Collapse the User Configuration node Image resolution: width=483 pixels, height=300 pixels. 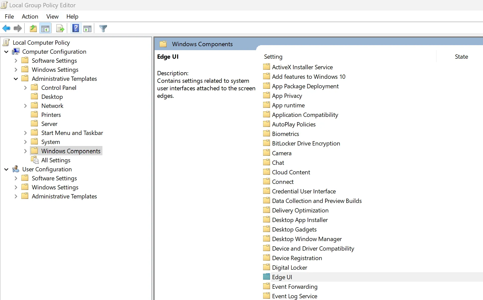pos(6,169)
